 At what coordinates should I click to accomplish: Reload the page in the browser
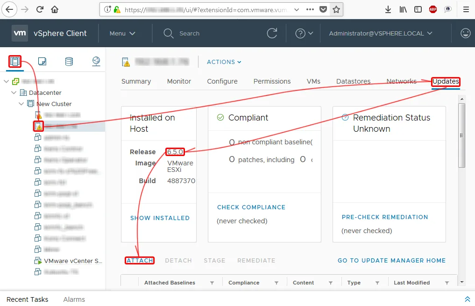click(40, 10)
